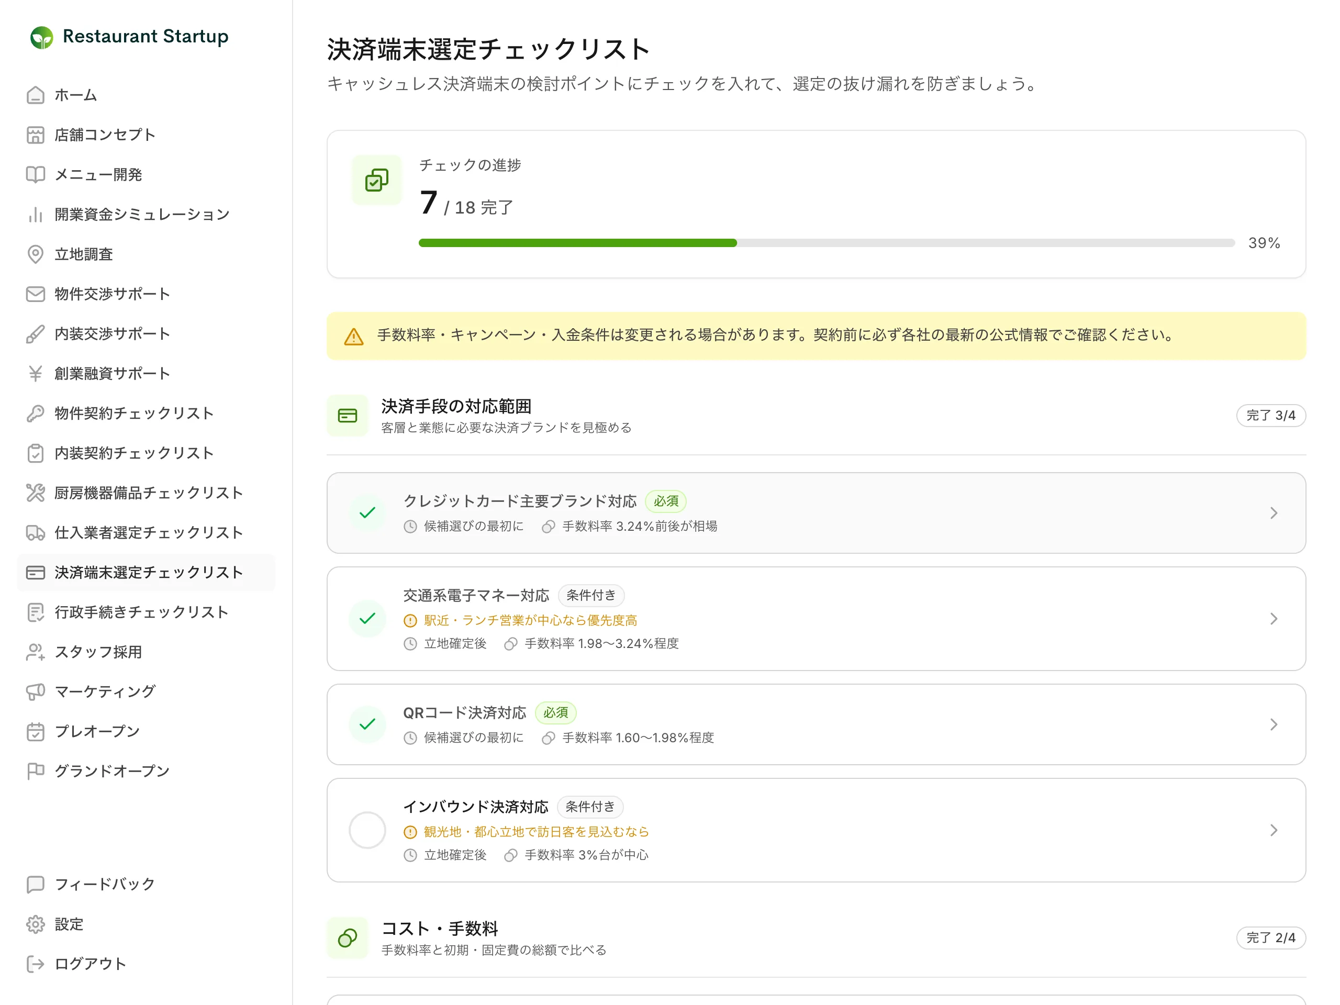Click the 条件付き tag on 交通系電子マネー対応
The width and height of the screenshot is (1340, 1005).
point(590,596)
